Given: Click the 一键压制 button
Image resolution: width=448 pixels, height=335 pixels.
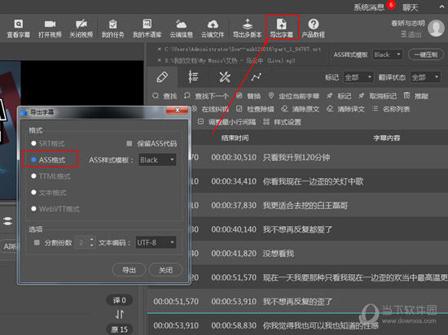Looking at the screenshot, I should click(426, 54).
